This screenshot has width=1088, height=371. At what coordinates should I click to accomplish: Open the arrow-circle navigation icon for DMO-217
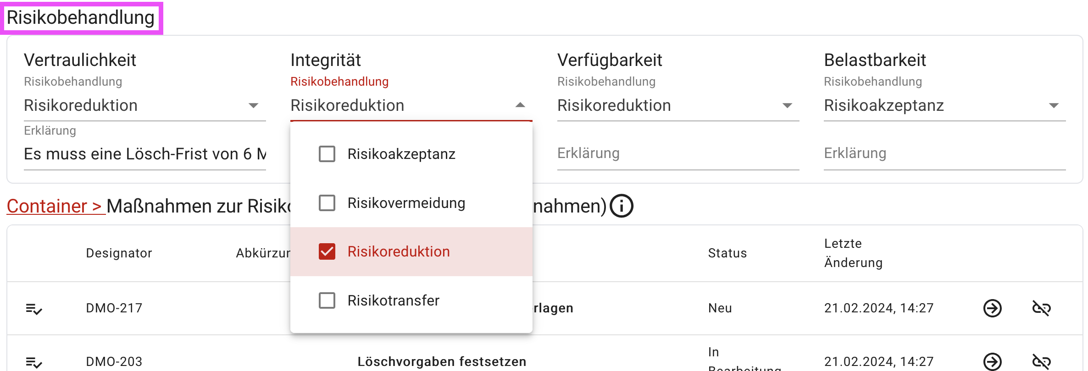992,308
